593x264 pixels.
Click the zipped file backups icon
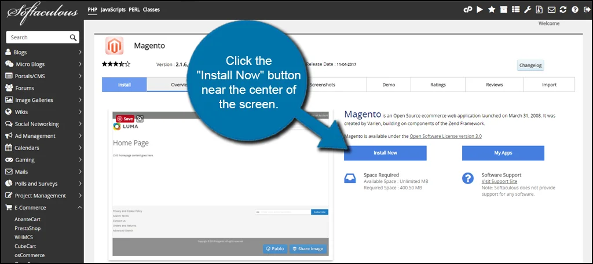pyautogui.click(x=539, y=10)
